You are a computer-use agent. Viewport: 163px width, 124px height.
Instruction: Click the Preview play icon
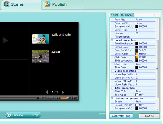(9, 115)
